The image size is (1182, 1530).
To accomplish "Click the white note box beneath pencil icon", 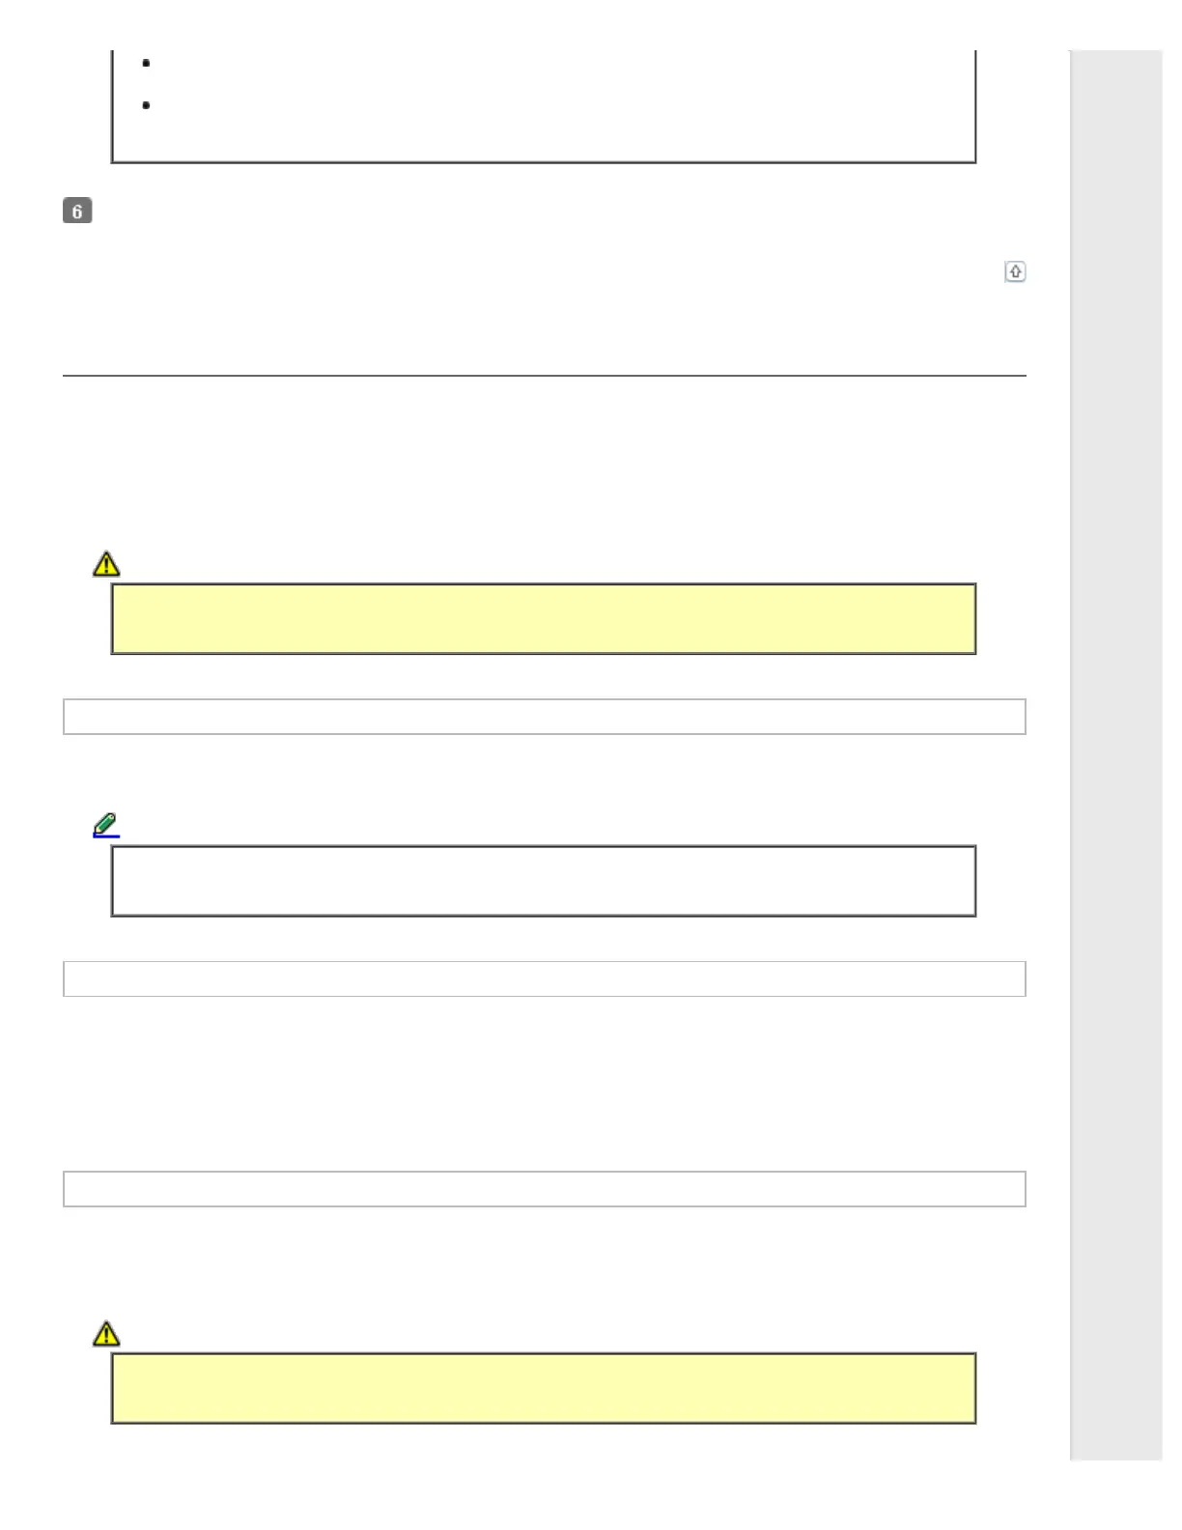I will (x=544, y=881).
